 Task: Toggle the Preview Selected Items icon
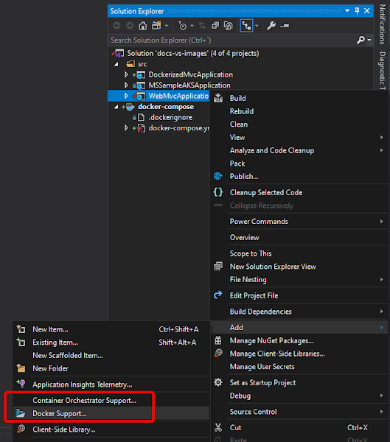click(x=285, y=26)
